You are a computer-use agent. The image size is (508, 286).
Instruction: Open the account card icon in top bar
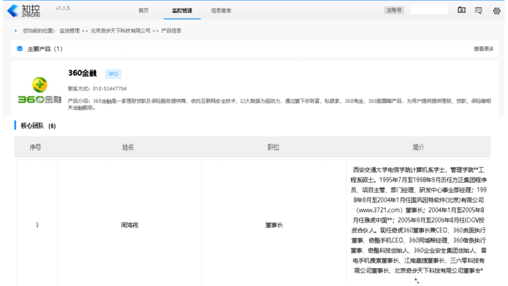click(462, 10)
